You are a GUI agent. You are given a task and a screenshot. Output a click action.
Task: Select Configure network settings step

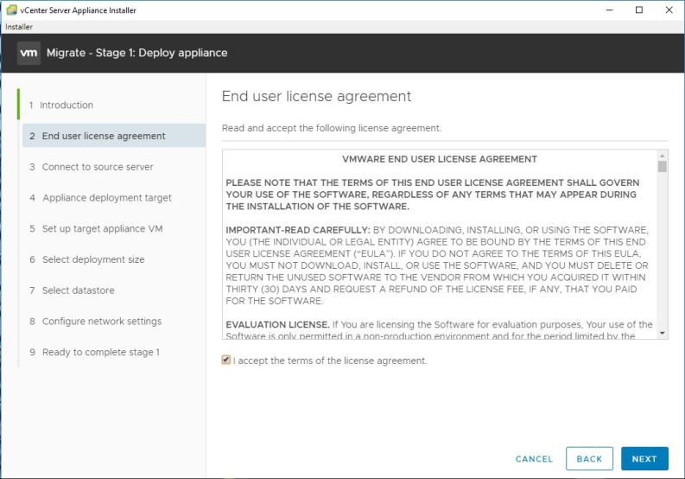[x=102, y=322]
